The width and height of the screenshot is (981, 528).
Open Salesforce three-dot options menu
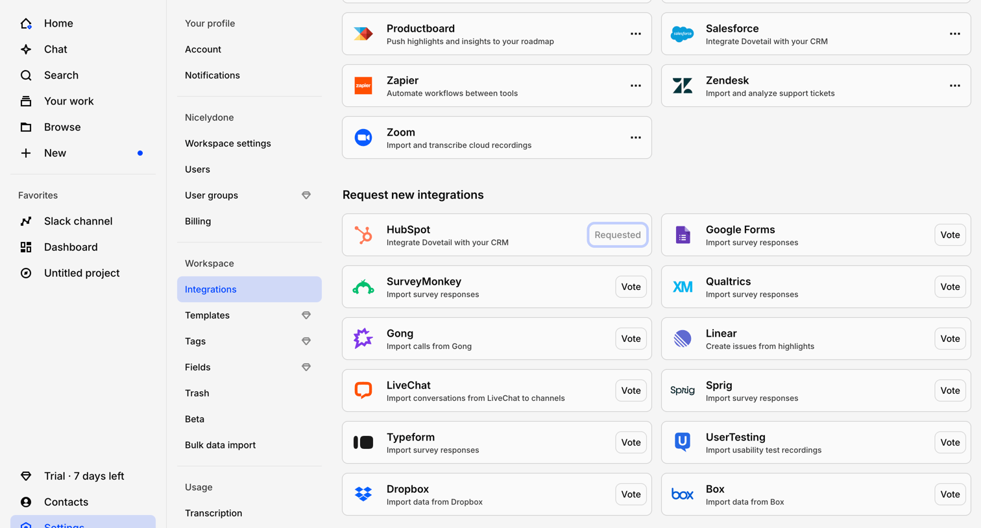955,34
